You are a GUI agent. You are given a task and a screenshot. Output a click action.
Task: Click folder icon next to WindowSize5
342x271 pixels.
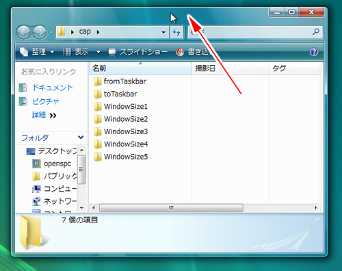pyautogui.click(x=98, y=157)
